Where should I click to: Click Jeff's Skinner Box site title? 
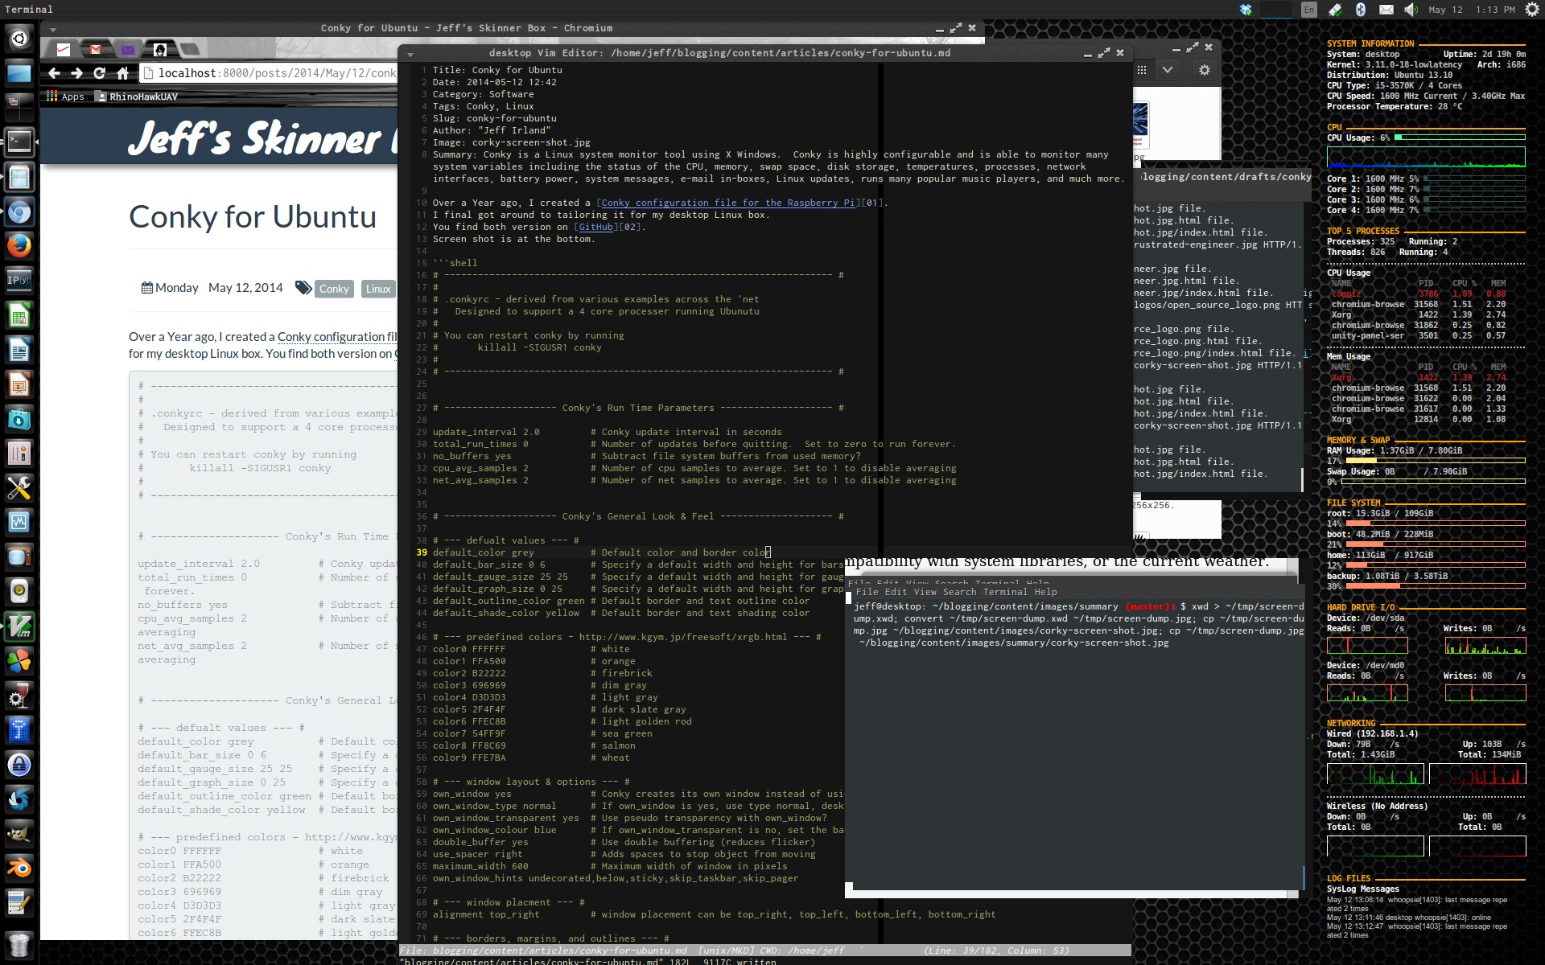[262, 138]
